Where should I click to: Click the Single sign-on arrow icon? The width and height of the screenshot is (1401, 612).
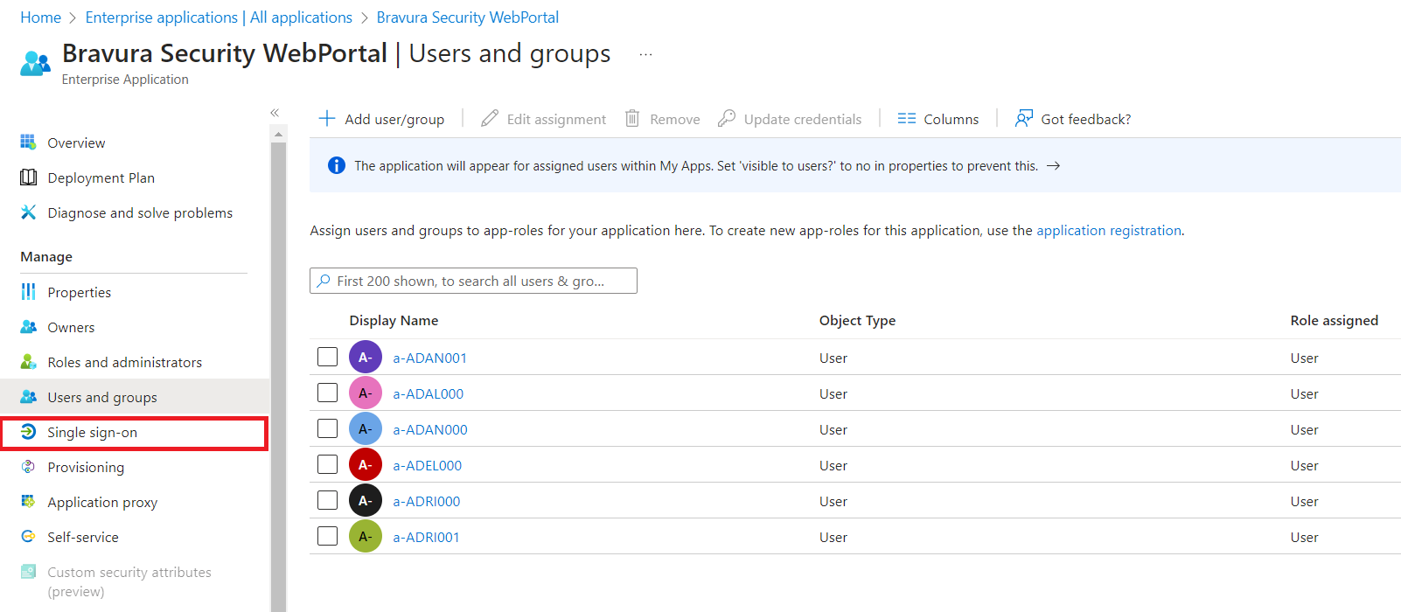pyautogui.click(x=28, y=432)
